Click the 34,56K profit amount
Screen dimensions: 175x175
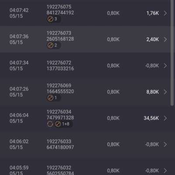pyautogui.click(x=151, y=118)
